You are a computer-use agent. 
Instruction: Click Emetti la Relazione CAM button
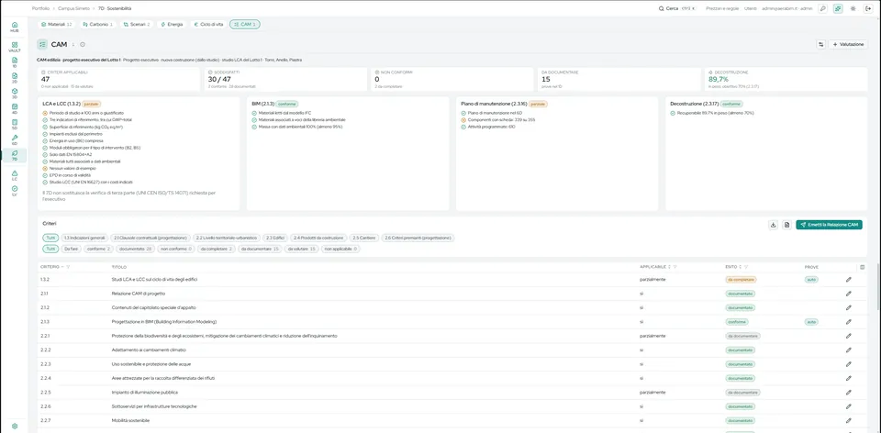pyautogui.click(x=829, y=225)
